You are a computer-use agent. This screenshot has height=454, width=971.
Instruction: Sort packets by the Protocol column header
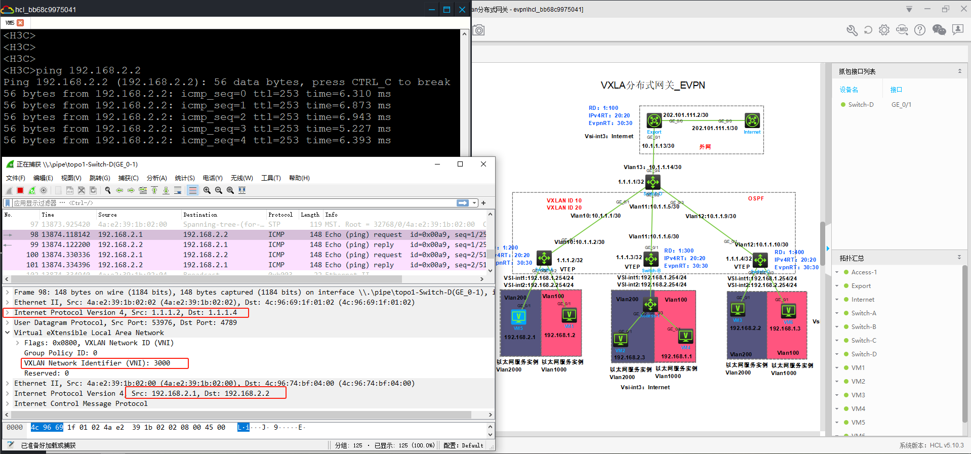(x=280, y=215)
